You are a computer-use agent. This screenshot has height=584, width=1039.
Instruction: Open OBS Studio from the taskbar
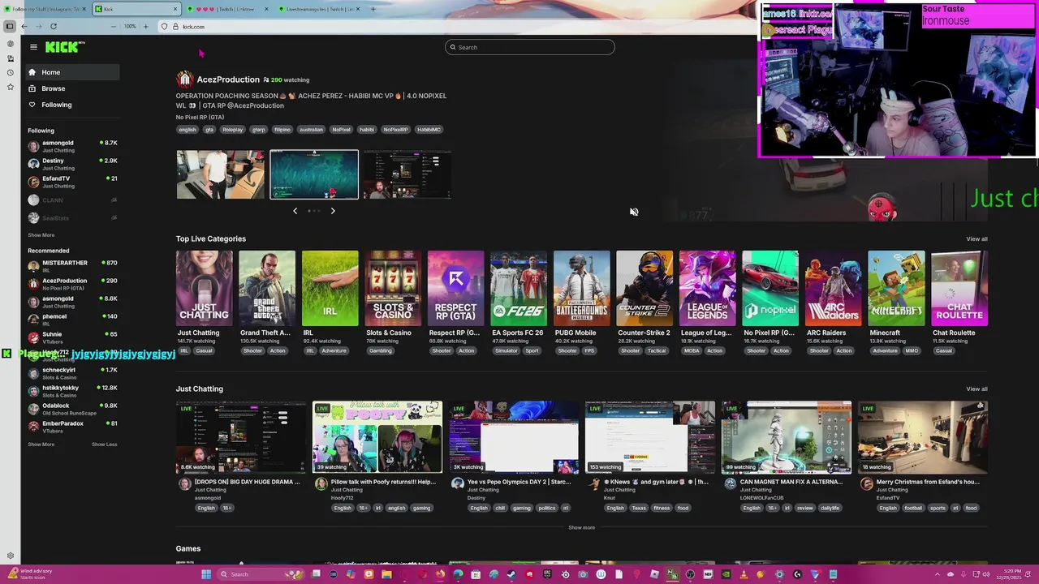pos(690,574)
